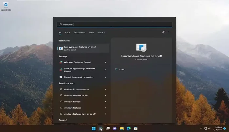Switch to the Web search tab
The image size is (229, 132).
91,33
